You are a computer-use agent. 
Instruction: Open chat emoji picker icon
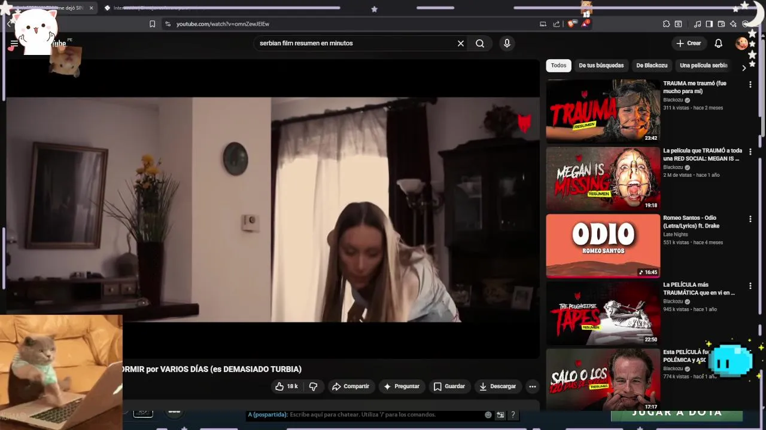(488, 414)
